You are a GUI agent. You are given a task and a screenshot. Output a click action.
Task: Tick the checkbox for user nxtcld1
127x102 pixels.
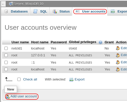6,48
